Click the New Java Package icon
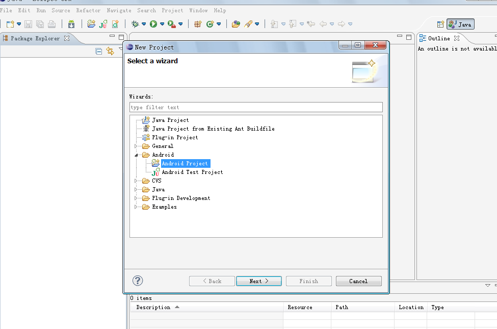Screen dimensions: 497x329 click(x=198, y=24)
